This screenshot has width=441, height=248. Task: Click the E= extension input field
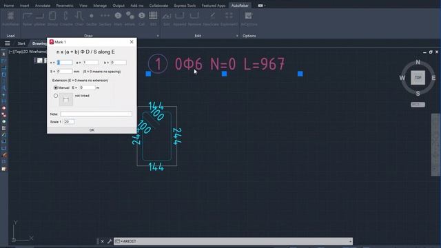[x=88, y=87]
